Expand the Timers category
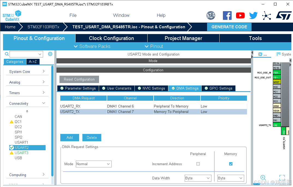The image size is (293, 187). point(27,93)
